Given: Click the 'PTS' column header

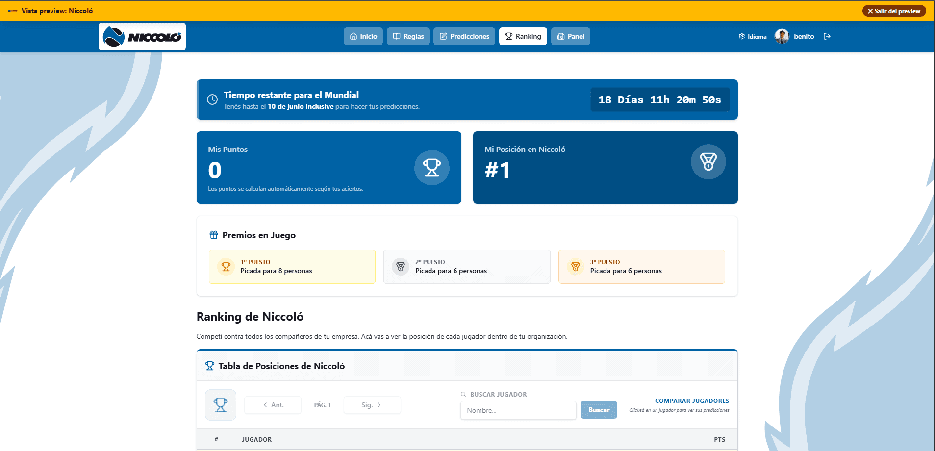Looking at the screenshot, I should [x=720, y=439].
